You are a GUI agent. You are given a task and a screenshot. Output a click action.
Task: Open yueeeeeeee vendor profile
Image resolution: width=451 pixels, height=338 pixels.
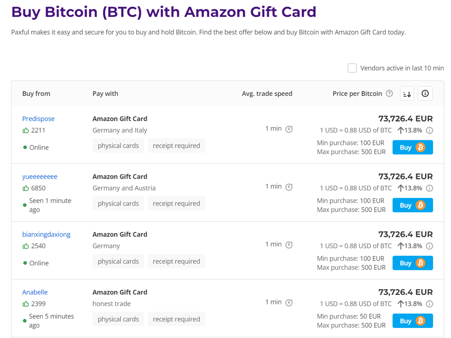click(x=40, y=176)
